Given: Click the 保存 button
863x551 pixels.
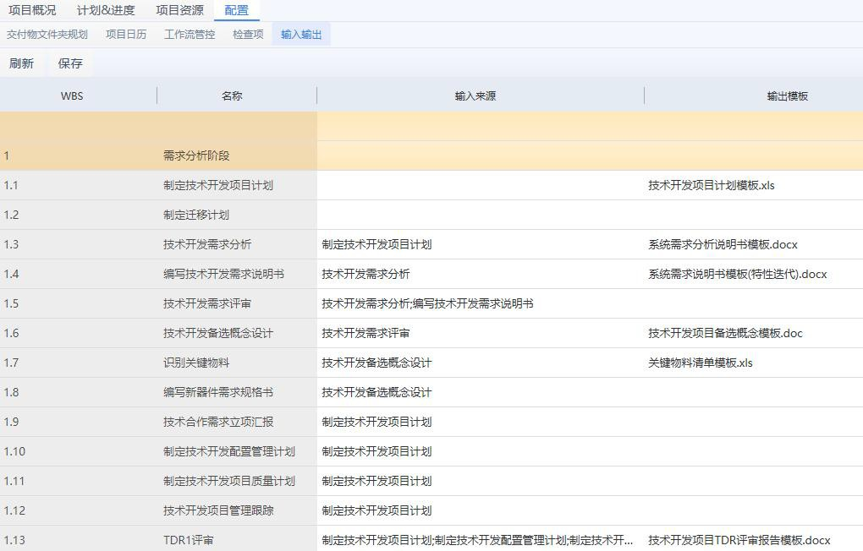Looking at the screenshot, I should coord(70,63).
